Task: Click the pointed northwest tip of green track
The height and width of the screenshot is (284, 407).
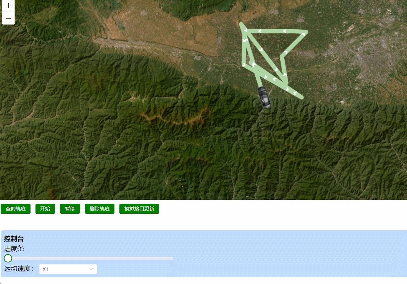Action: click(241, 24)
